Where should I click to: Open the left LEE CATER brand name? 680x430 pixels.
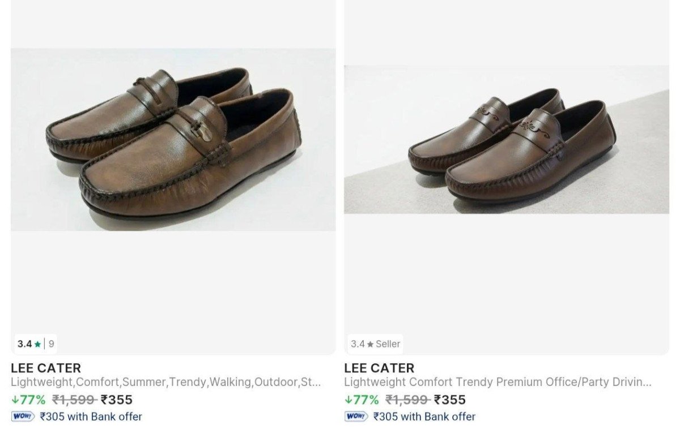(x=45, y=367)
